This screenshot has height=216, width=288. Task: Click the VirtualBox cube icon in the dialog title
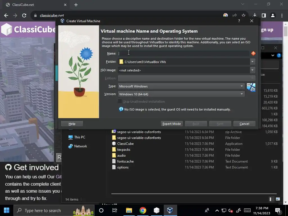click(x=62, y=21)
